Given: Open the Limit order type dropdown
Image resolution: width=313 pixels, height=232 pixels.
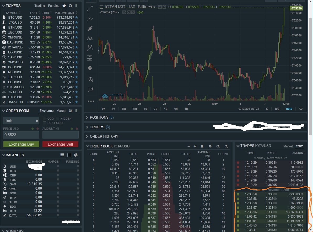Looking at the screenshot, I should point(21,121).
